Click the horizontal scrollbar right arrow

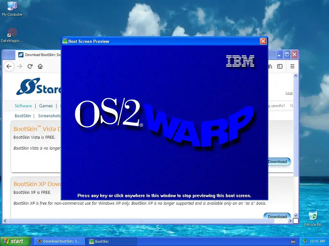tap(290, 221)
